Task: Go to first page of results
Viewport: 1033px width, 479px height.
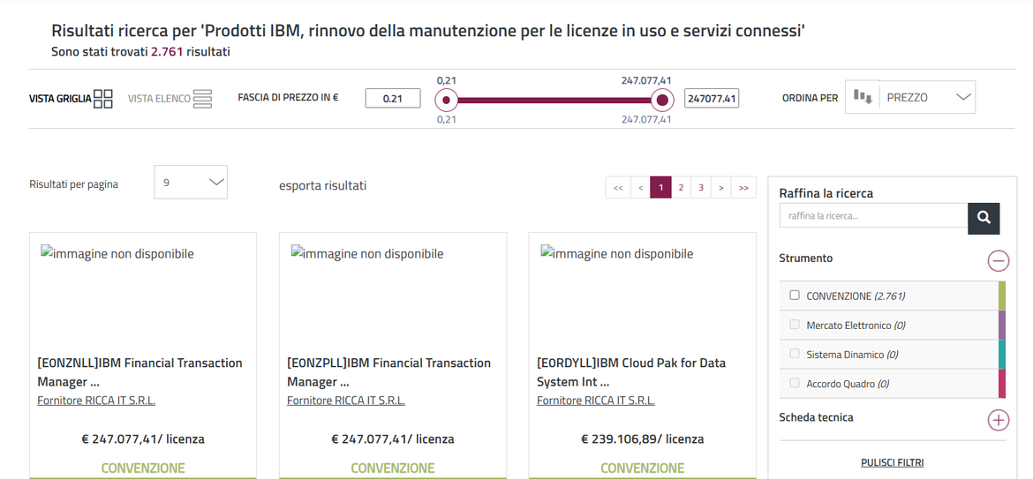Action: pos(618,188)
